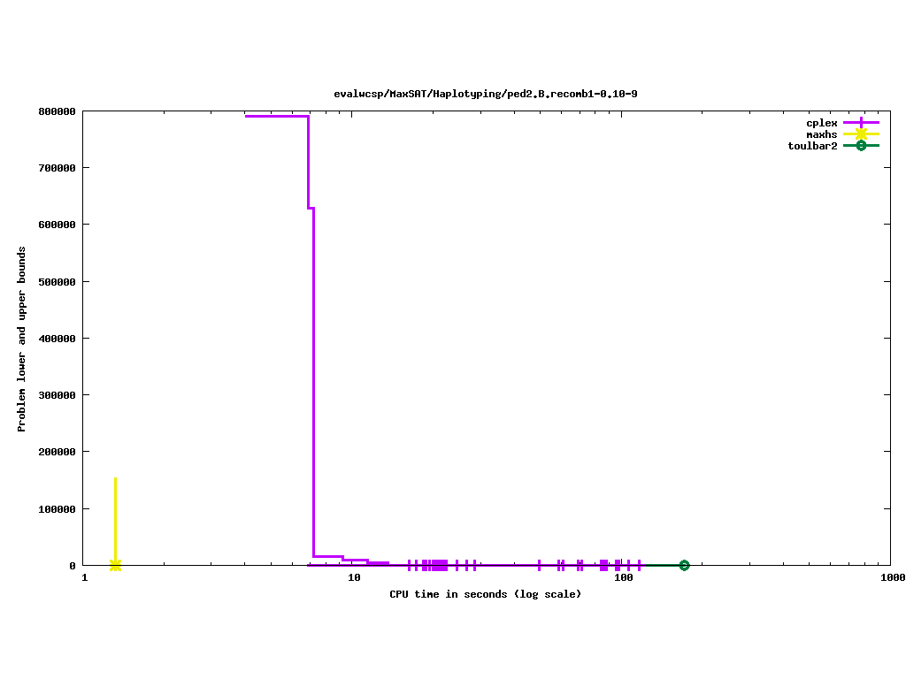Image resolution: width=906 pixels, height=679 pixels.
Task: Click the tall purple cplex vertical drop line
Action: (313, 380)
